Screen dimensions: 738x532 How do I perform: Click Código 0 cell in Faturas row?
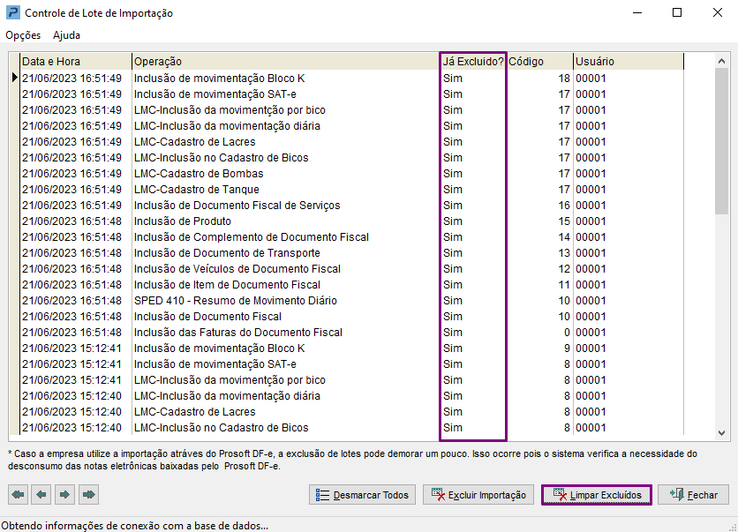pos(540,332)
